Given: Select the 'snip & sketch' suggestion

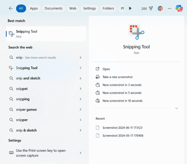Looking at the screenshot, I should (46, 130).
